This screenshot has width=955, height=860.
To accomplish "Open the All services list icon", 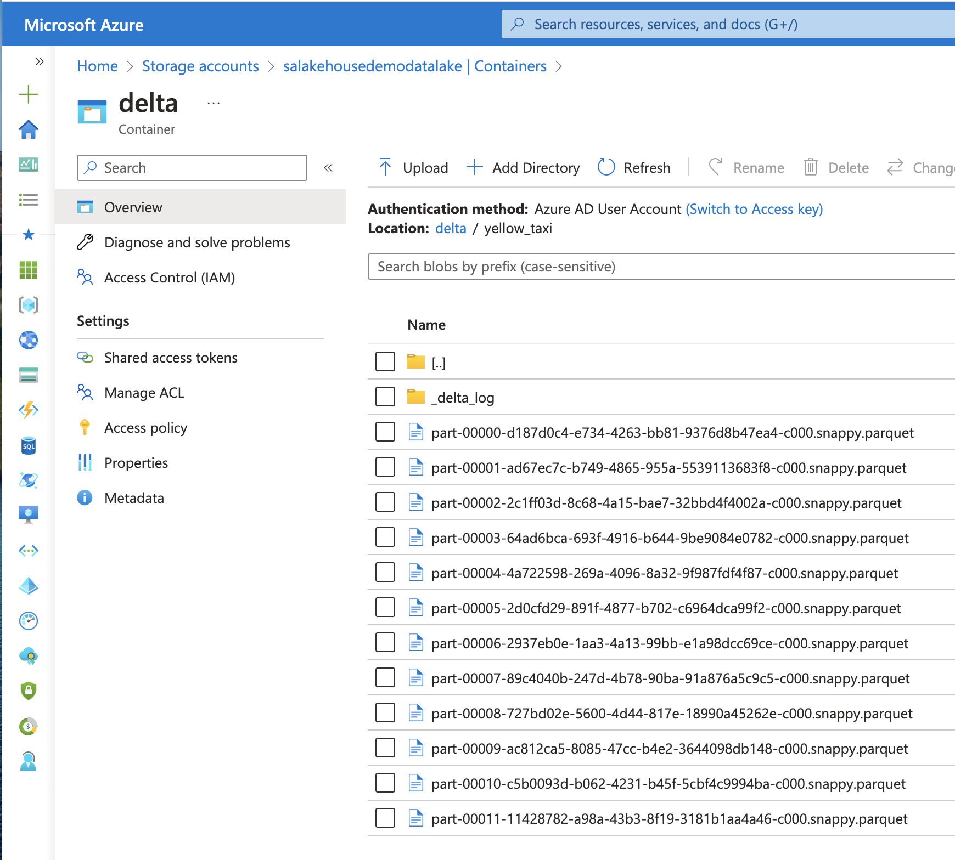I will point(28,200).
